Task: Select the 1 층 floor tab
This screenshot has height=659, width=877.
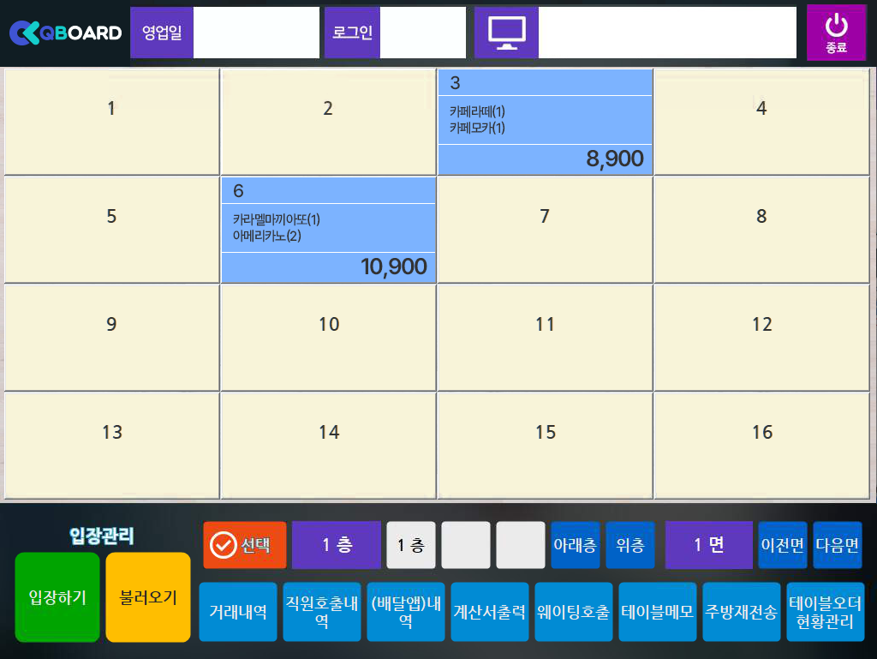Action: [411, 545]
